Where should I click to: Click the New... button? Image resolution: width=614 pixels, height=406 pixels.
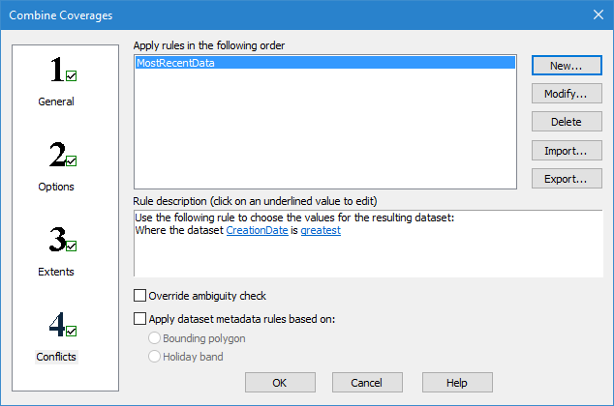coord(566,66)
